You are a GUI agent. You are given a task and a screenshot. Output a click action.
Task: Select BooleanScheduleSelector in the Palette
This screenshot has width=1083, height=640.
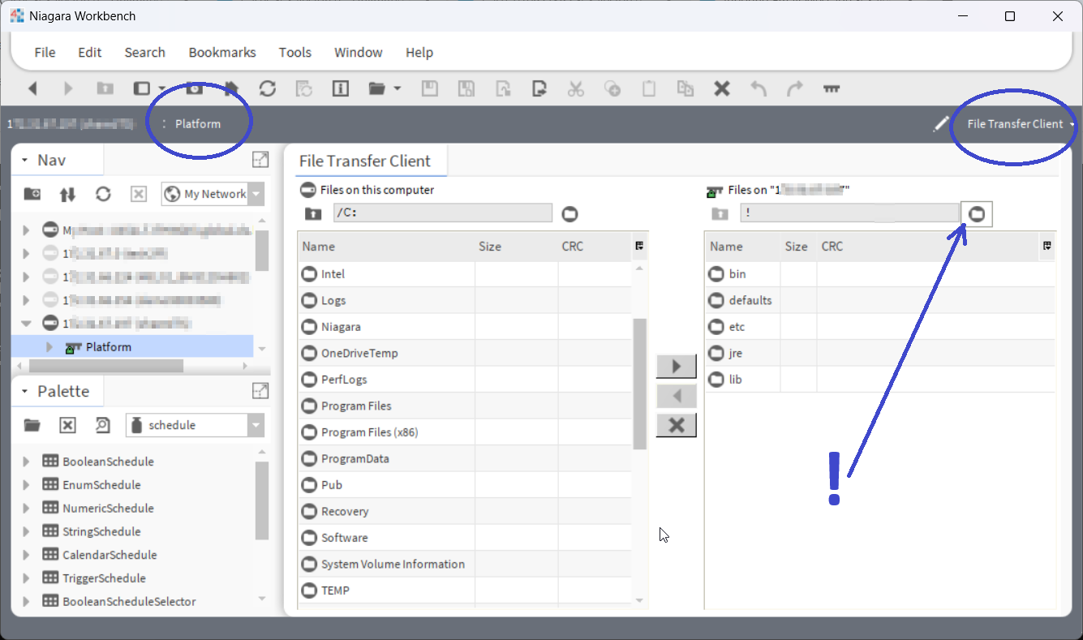(129, 602)
